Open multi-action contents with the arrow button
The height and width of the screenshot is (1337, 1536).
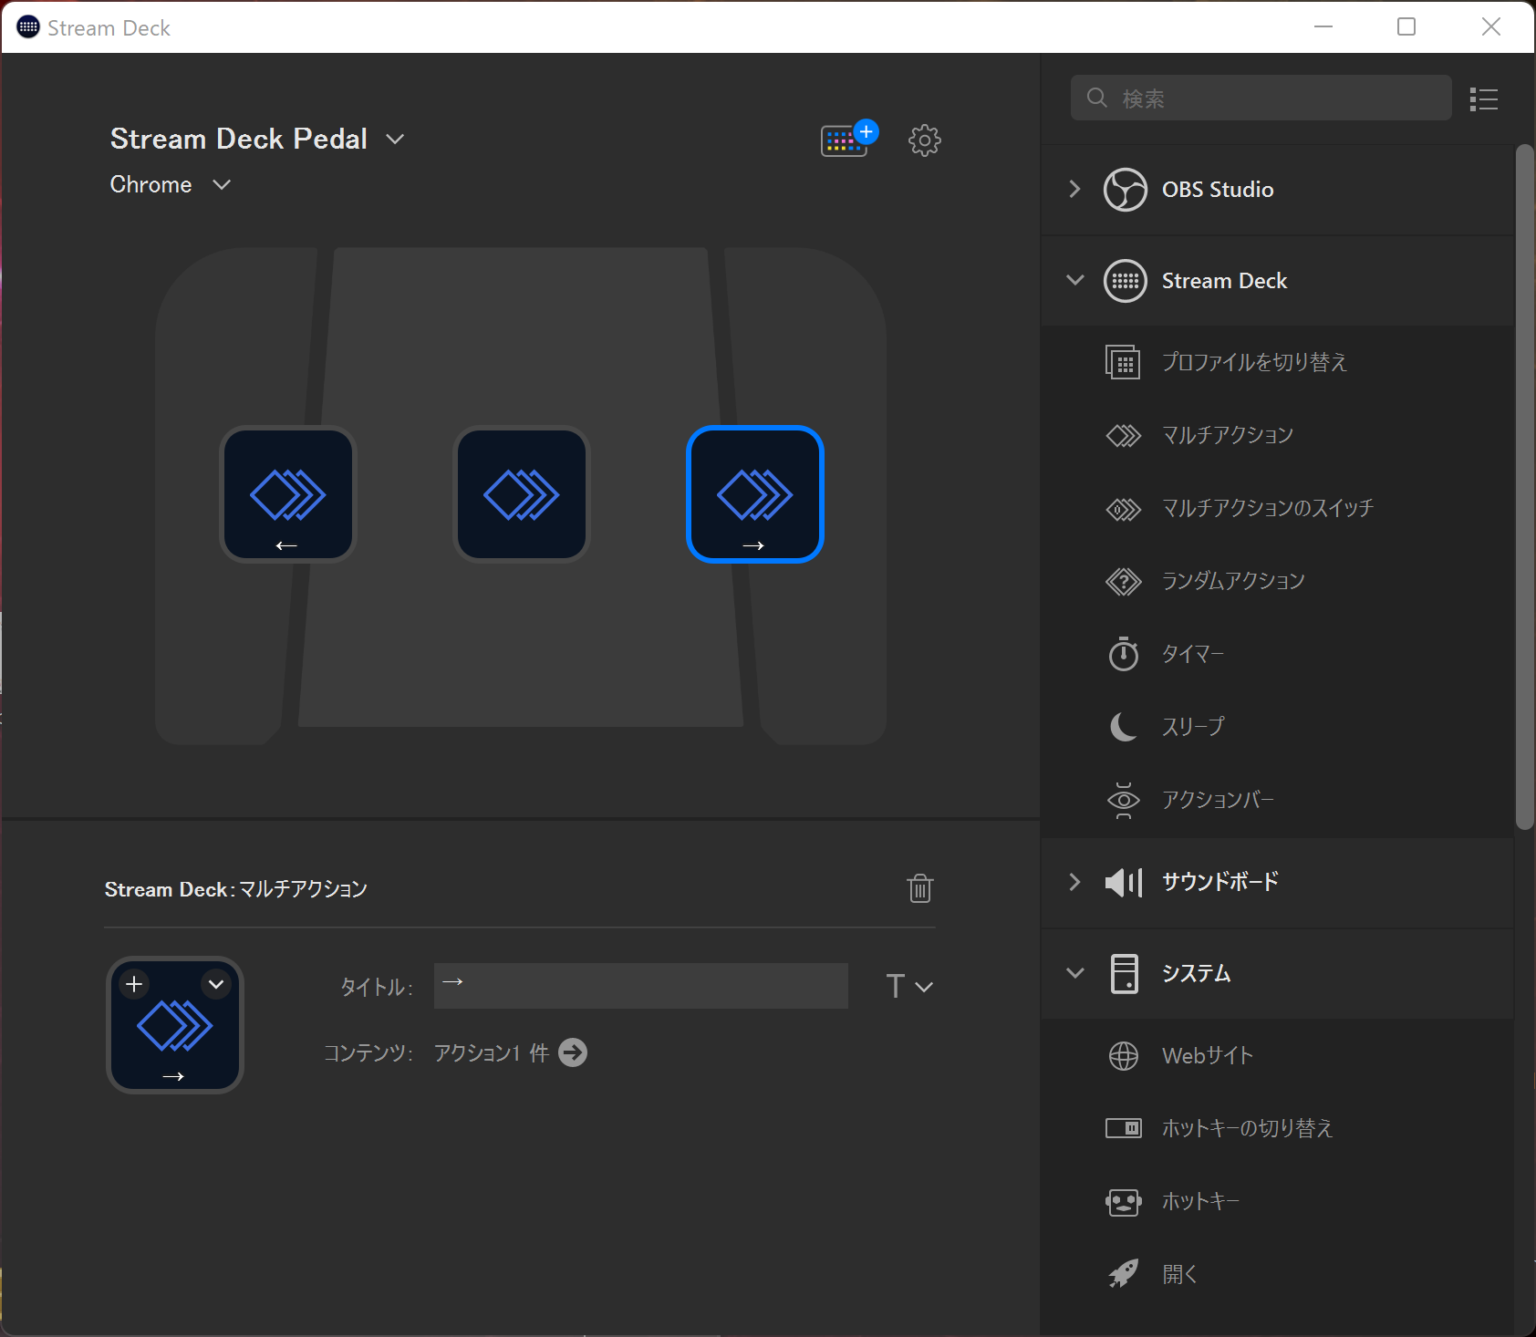pyautogui.click(x=573, y=1052)
